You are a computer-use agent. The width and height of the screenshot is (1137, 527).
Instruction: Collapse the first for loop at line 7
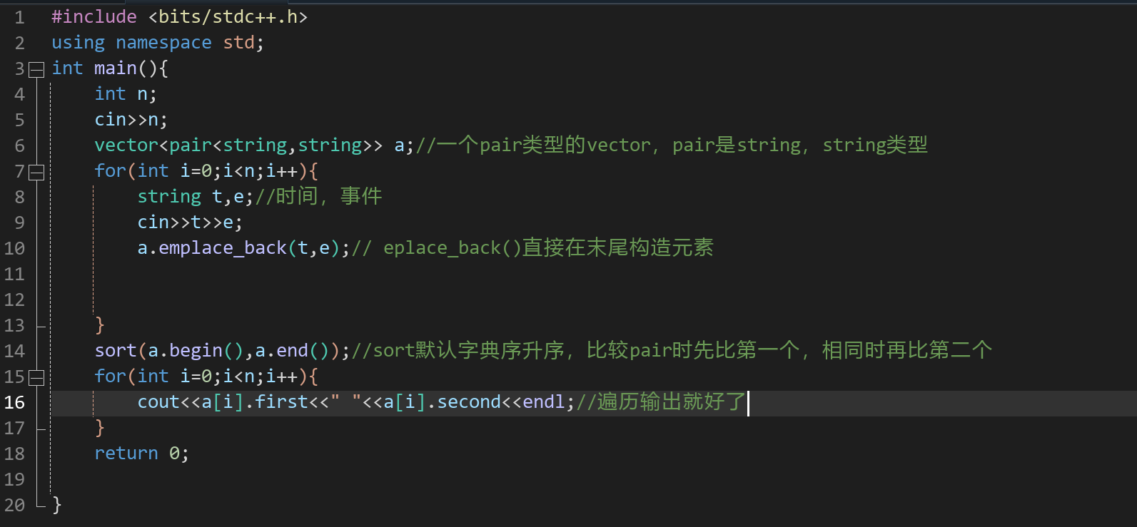(x=36, y=172)
